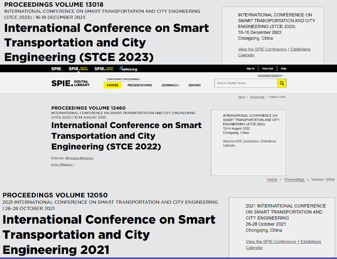
Task: Click the Search Digital Library input field
Action: pos(246,83)
